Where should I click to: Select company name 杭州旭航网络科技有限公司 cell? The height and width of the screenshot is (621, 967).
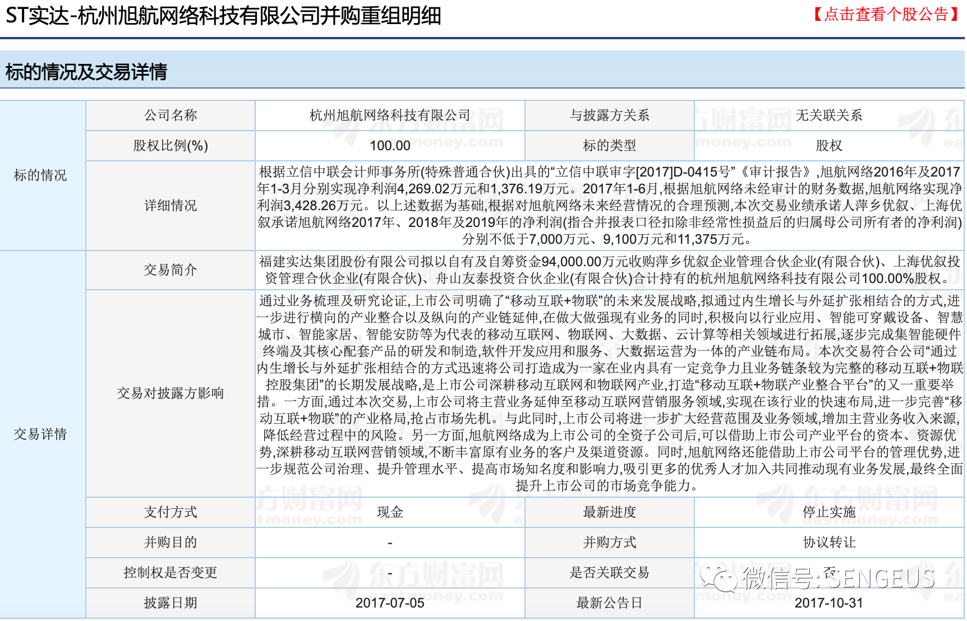pos(390,115)
